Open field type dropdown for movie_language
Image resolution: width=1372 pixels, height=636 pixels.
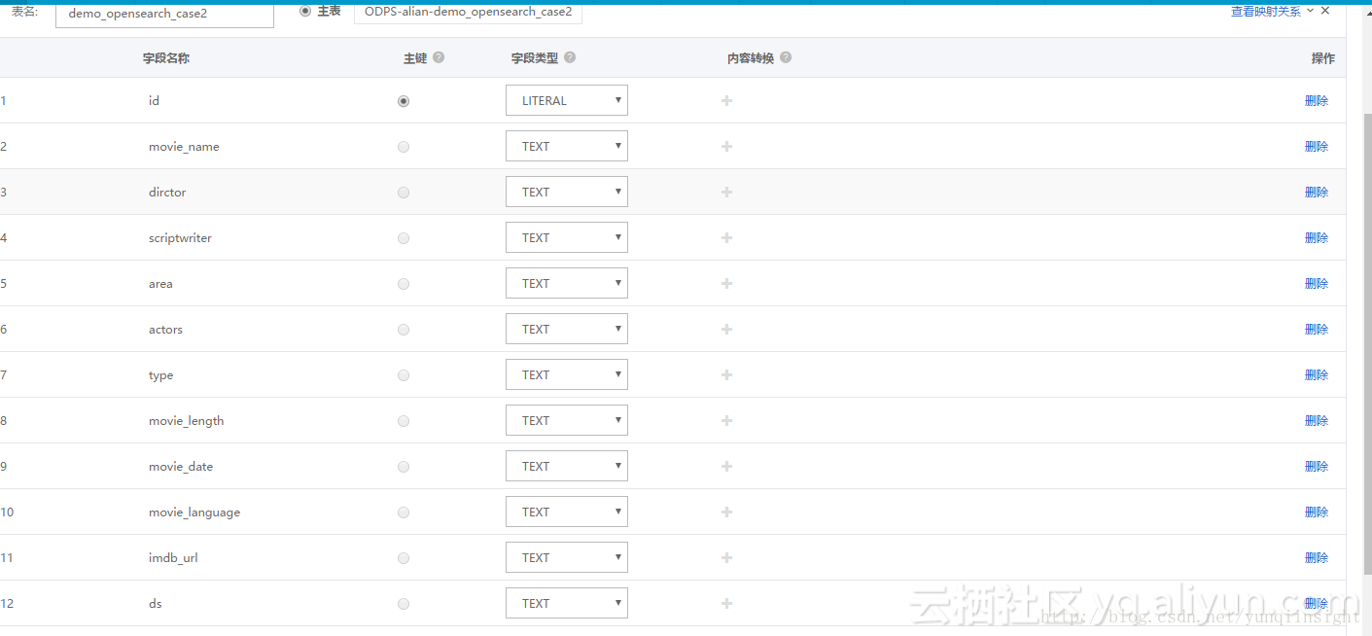pyautogui.click(x=567, y=512)
